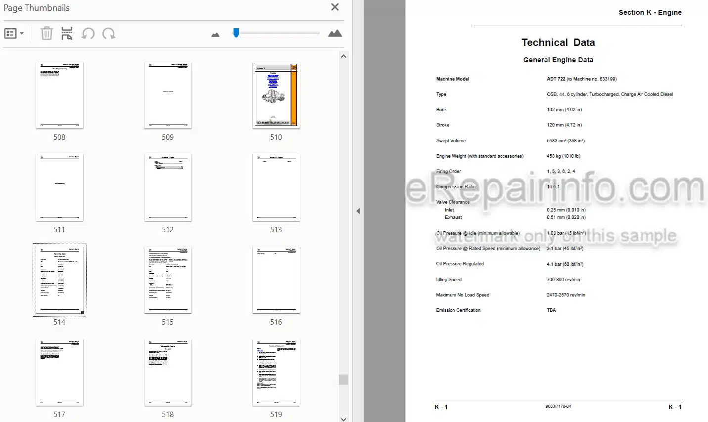708x422 pixels.
Task: Click the 'Page Thumbnails' panel title
Action: 37,8
